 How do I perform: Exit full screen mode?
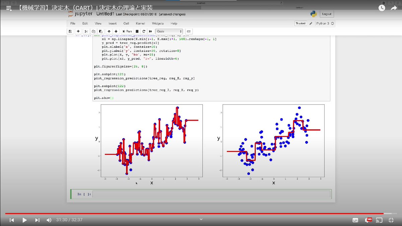(x=391, y=220)
